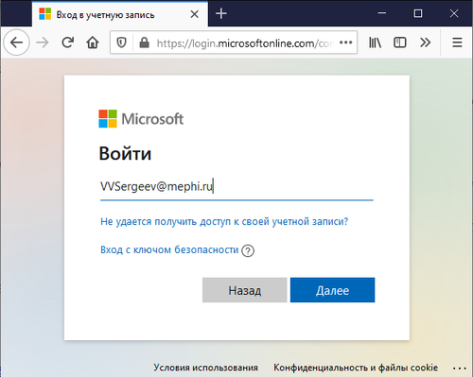
Task: Open 'Конфиденциальность и файлы cookie' link
Action: (356, 368)
